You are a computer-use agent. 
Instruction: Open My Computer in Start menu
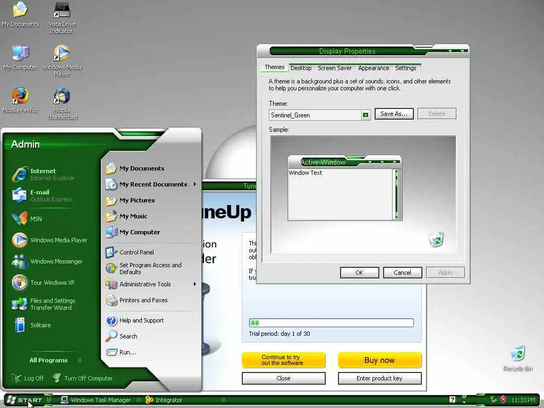[133, 232]
